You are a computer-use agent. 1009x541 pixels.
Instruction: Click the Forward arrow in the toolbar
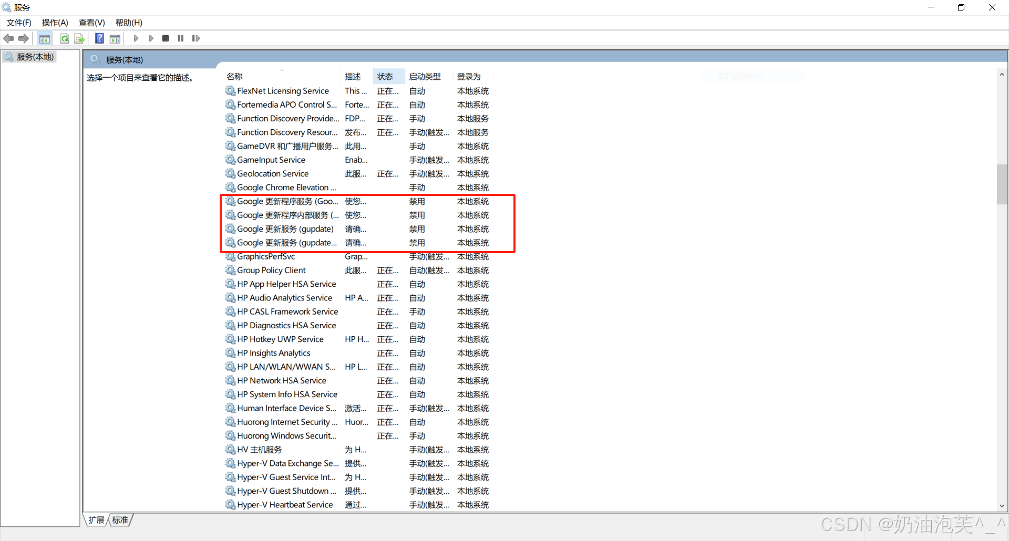point(24,38)
